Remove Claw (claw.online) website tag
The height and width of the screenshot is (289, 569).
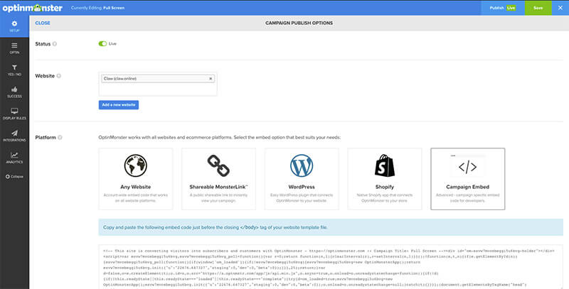tap(211, 79)
